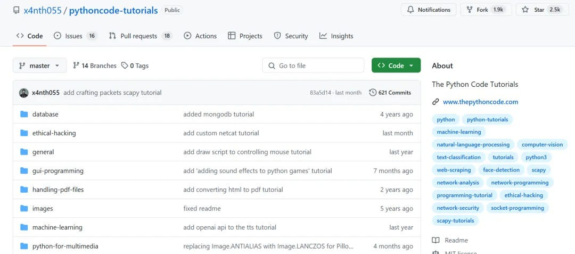Select the python-tutorials topic tag

487,119
